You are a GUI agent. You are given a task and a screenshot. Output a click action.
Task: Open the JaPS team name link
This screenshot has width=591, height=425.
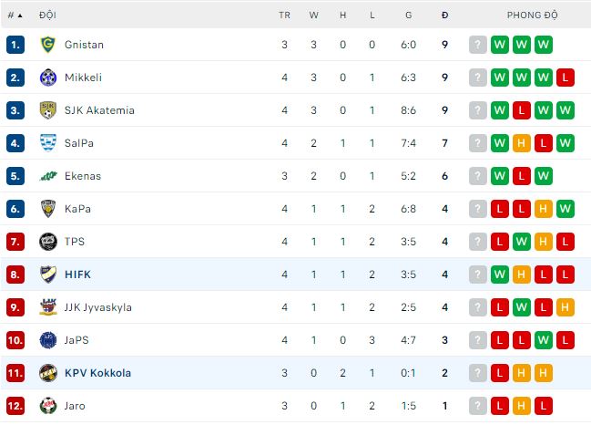point(76,340)
